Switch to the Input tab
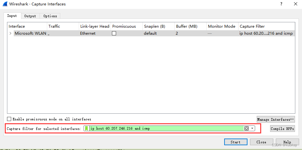The width and height of the screenshot is (302, 150). pos(12,16)
